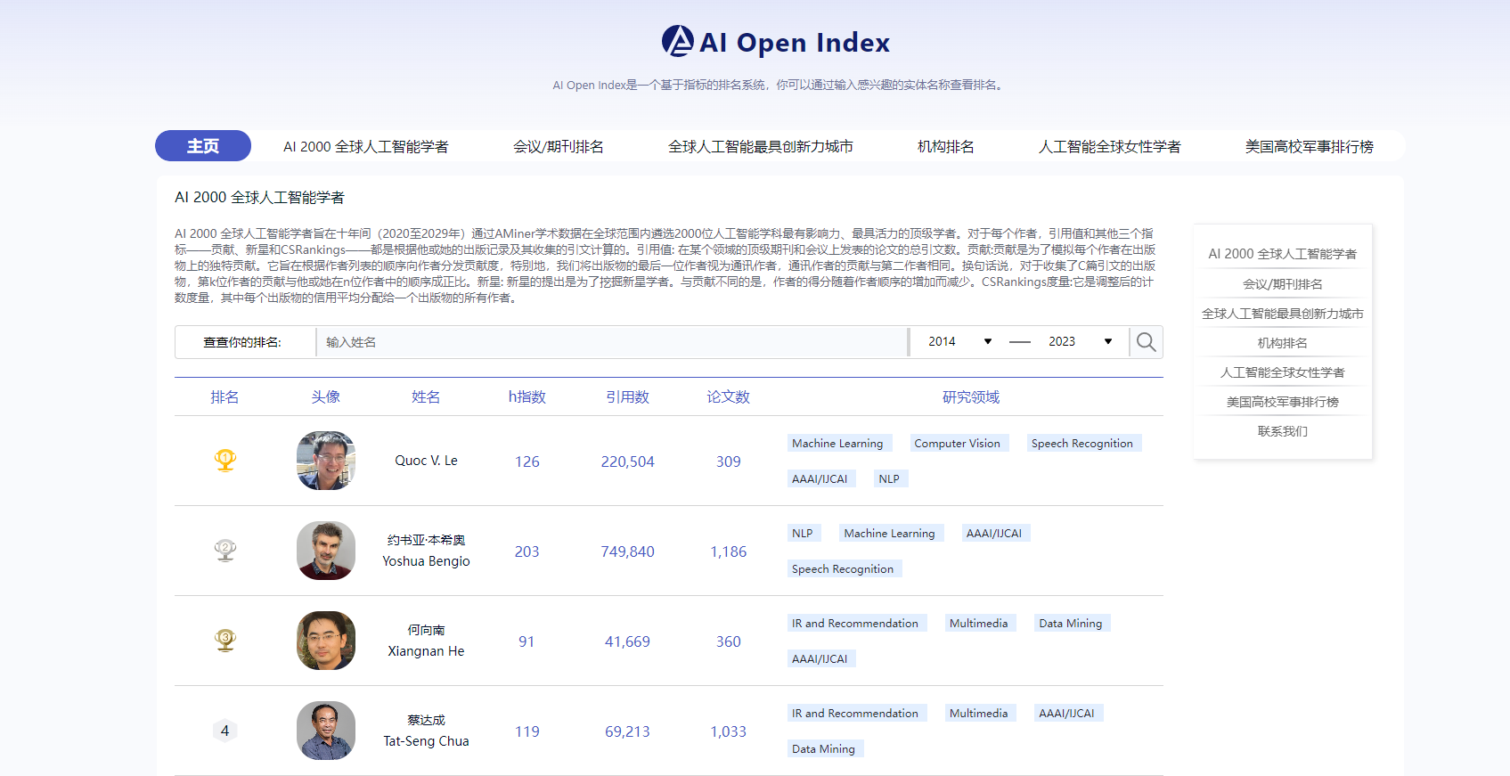Viewport: 1510px width, 776px height.
Task: Click Quoc V. Le's Speech Recognition tag
Action: click(x=1082, y=443)
